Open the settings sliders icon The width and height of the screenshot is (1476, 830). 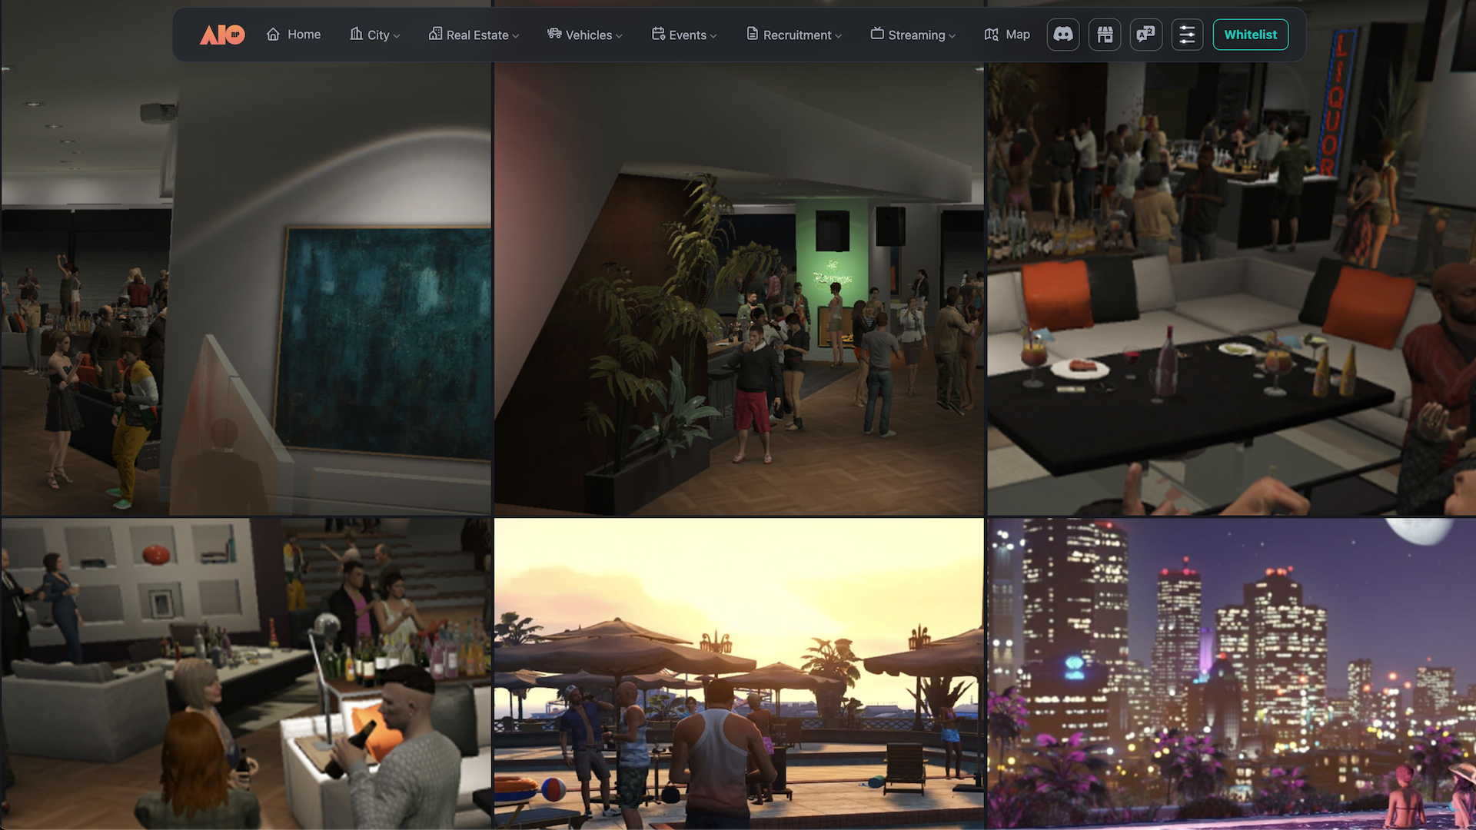click(x=1187, y=35)
